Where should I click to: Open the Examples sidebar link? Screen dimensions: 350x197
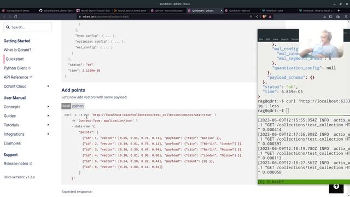pos(12,143)
